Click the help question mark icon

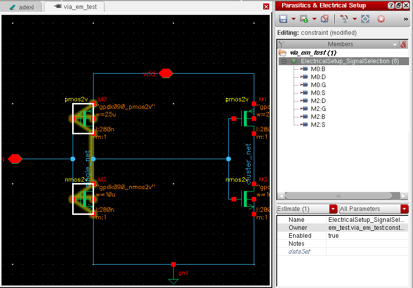coord(392,5)
